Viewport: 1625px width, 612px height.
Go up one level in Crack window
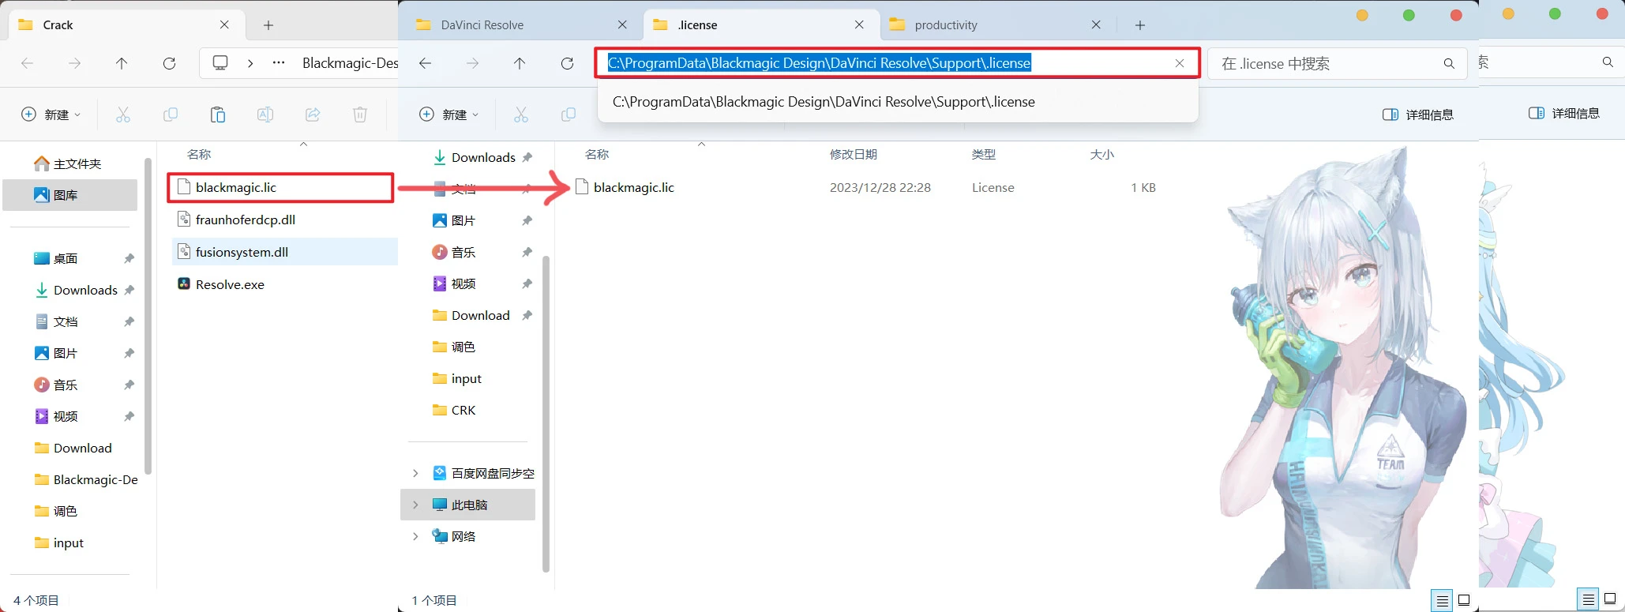(122, 63)
